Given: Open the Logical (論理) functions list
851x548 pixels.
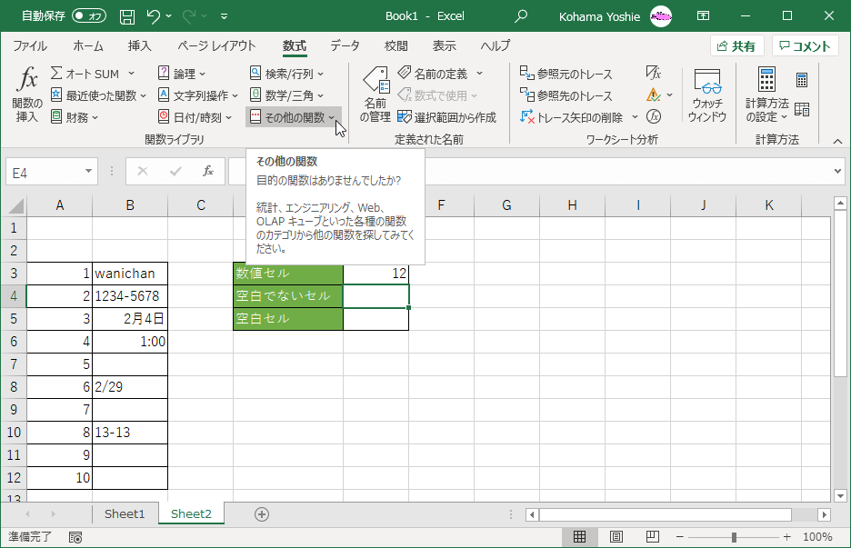Looking at the screenshot, I should (x=182, y=74).
